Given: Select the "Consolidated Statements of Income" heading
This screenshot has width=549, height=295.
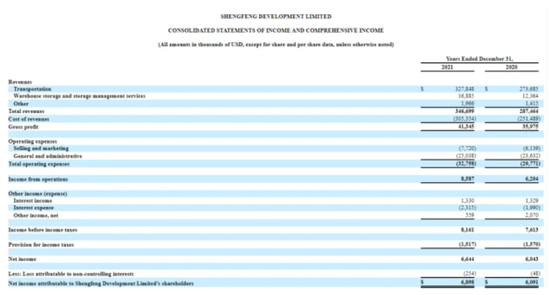Looking at the screenshot, I should point(276,31).
